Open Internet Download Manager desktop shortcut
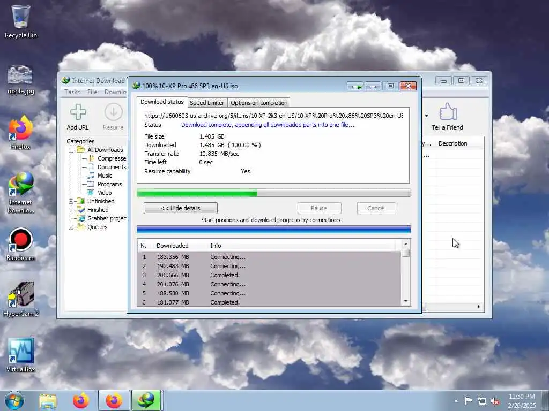Viewport: 549px width, 411px height. click(x=21, y=192)
